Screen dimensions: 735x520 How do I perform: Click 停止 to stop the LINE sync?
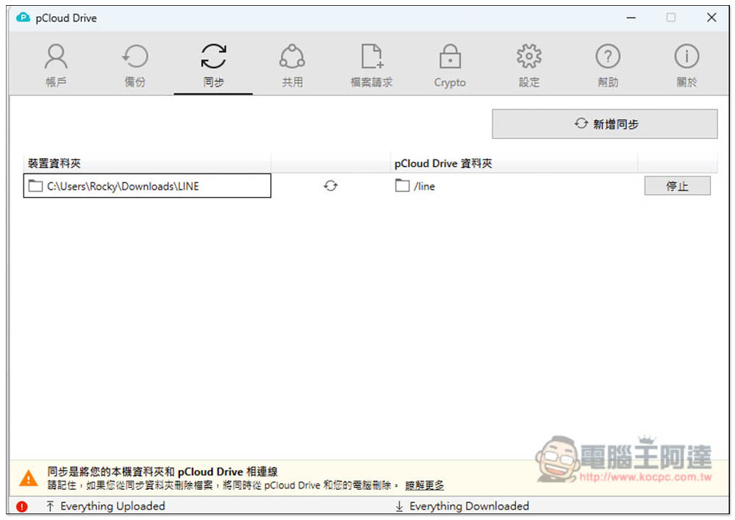(x=677, y=185)
